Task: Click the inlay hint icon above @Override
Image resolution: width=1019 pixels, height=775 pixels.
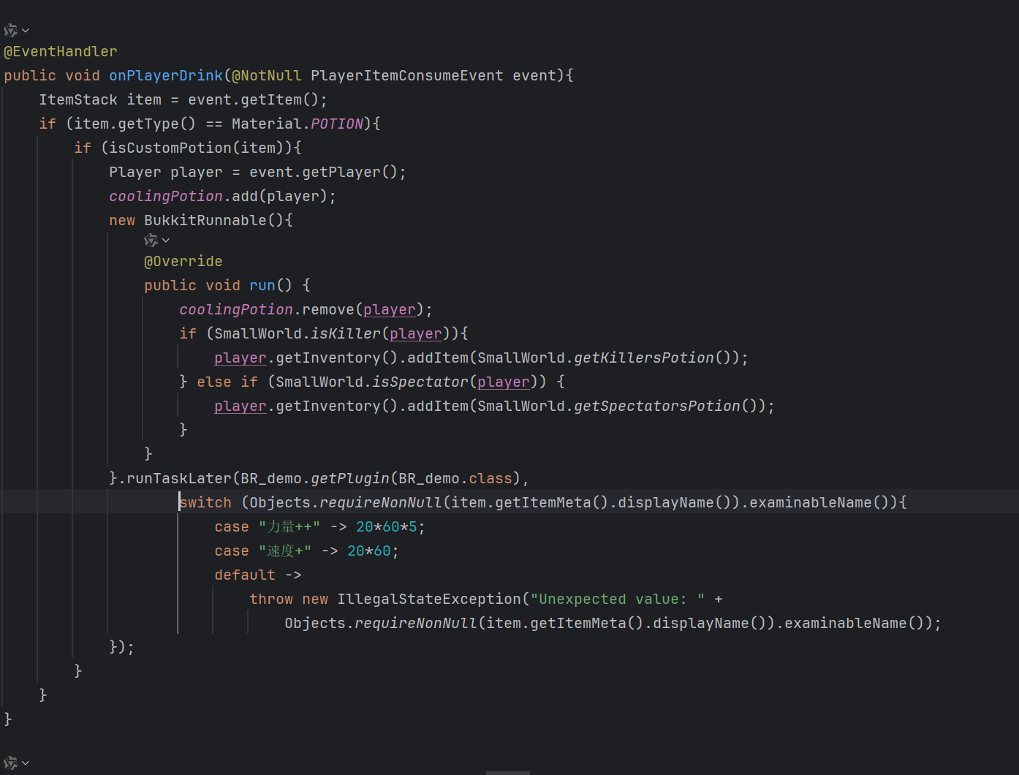Action: (151, 241)
